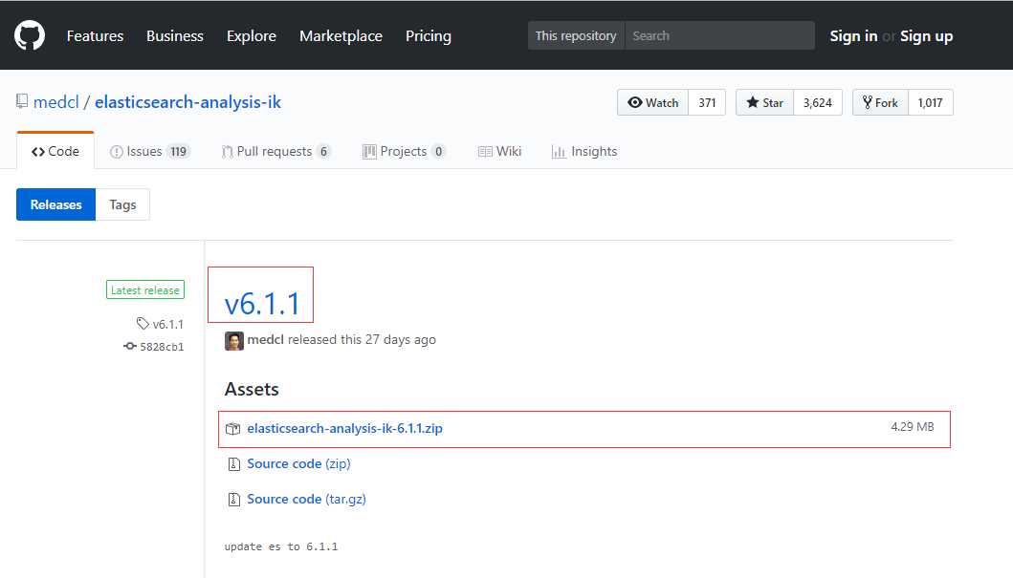Open the Insights tab
Screen dimensions: 1013x578
(584, 152)
